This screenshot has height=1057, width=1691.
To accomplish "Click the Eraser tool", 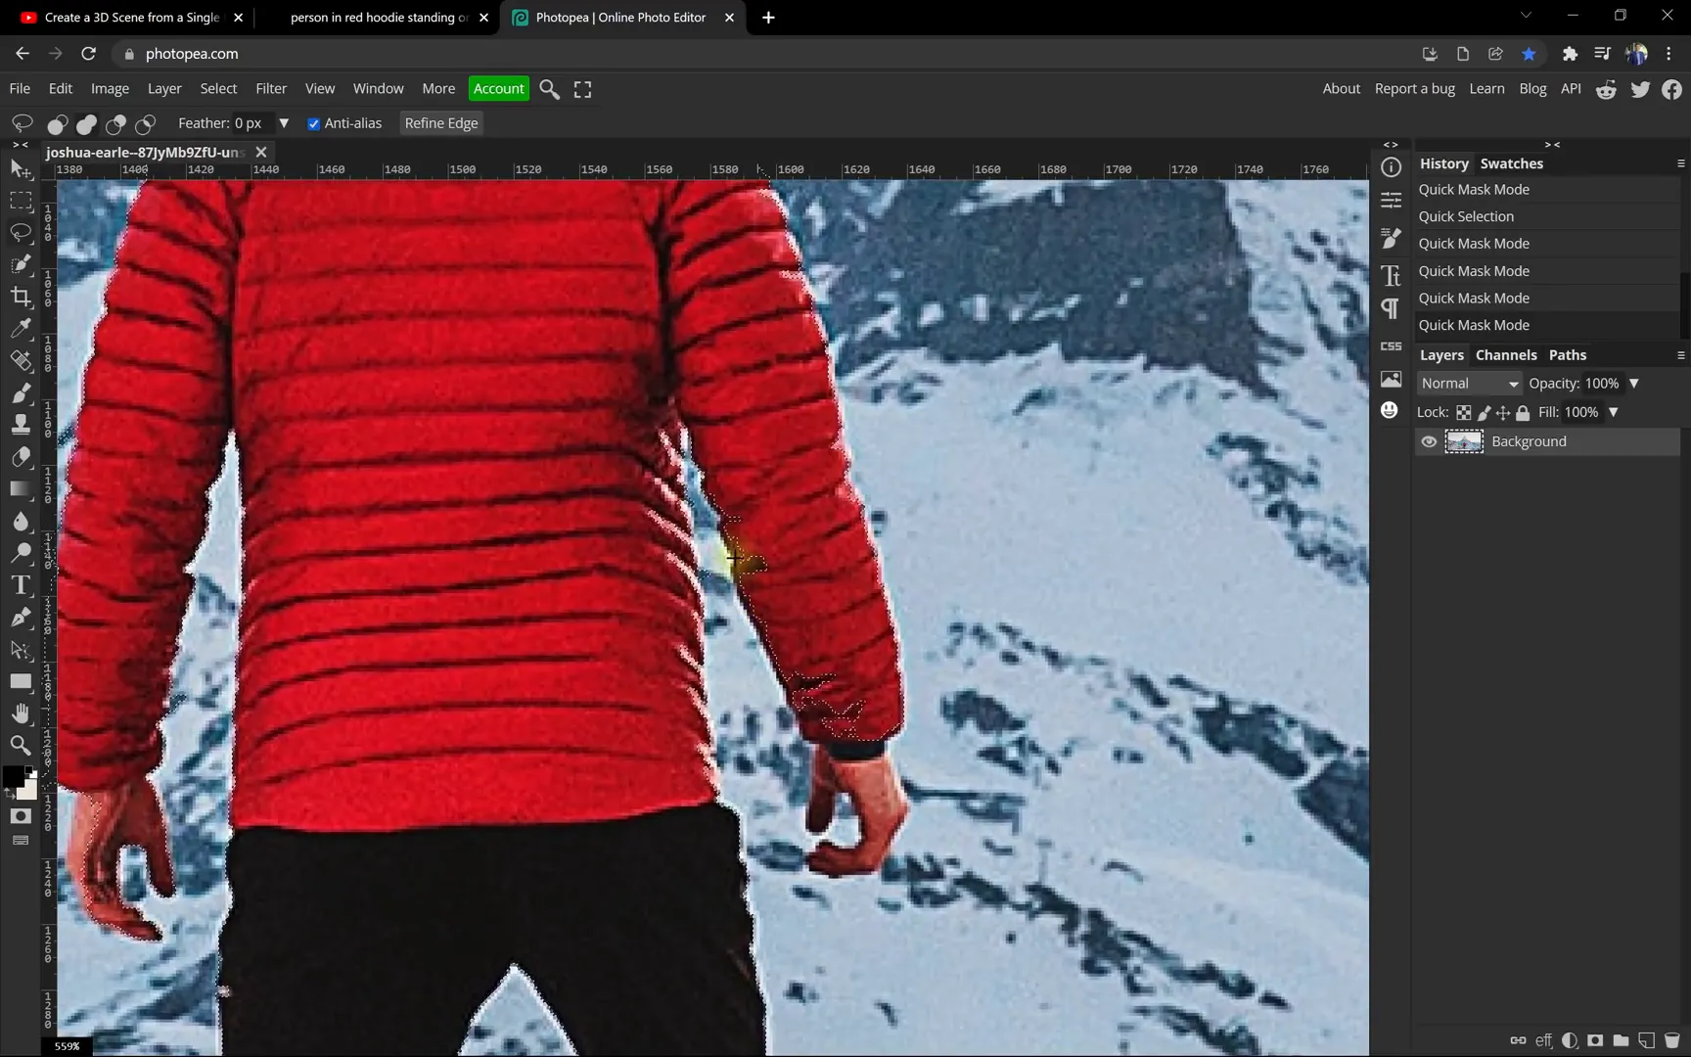I will pyautogui.click(x=21, y=457).
